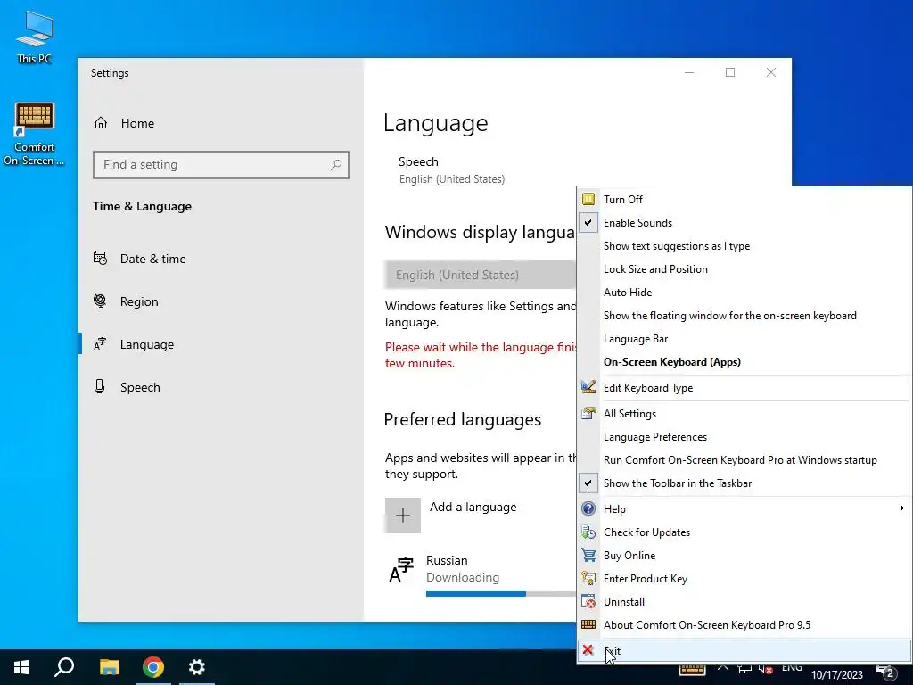The width and height of the screenshot is (913, 685).
Task: Toggle the Enable Sounds checkmark option
Action: tap(744, 222)
